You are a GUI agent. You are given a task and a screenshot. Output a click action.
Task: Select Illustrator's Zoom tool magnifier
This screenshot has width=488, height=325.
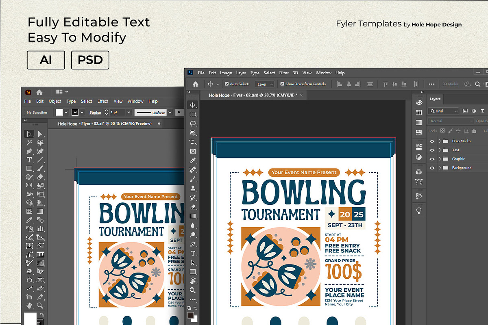[x=40, y=305]
